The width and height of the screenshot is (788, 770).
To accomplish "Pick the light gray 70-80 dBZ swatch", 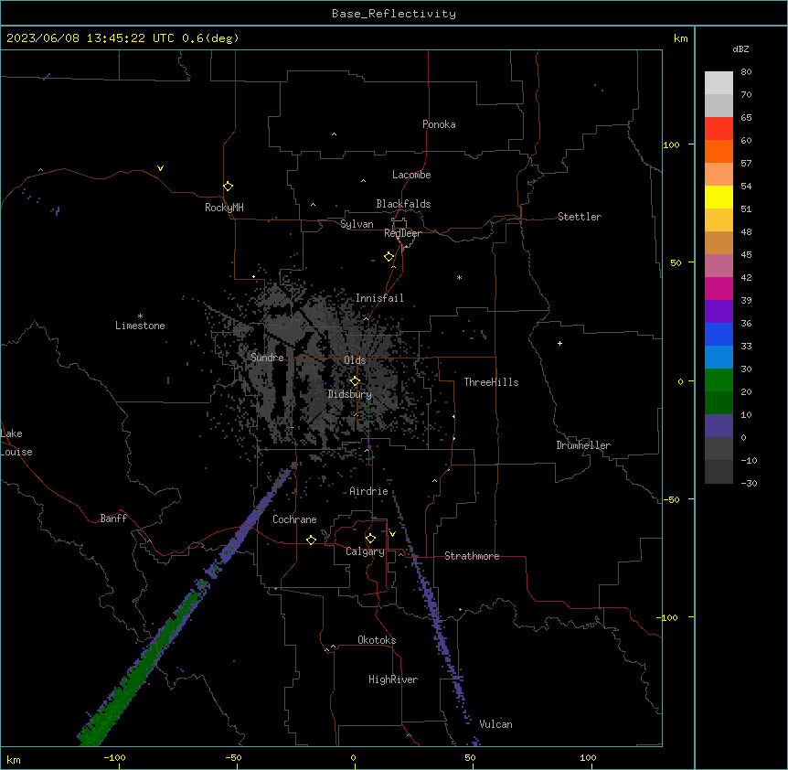I will click(x=719, y=83).
